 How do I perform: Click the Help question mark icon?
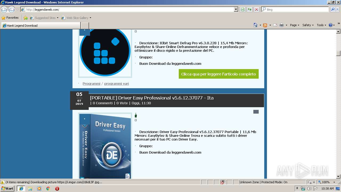click(331, 25)
